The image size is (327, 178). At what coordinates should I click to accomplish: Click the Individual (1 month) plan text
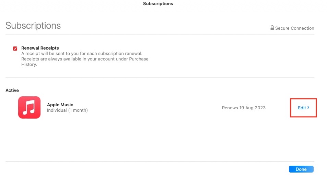pyautogui.click(x=67, y=110)
